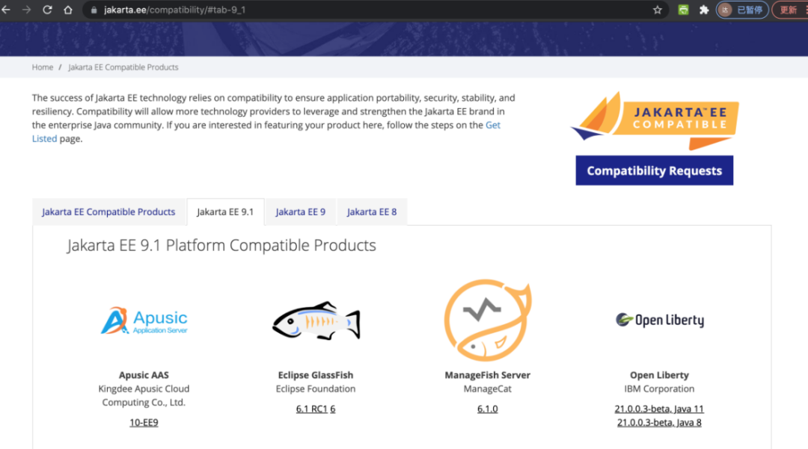Switch to Jakarta EE Compatible Products tab
This screenshot has width=808, height=449.
[x=108, y=212]
